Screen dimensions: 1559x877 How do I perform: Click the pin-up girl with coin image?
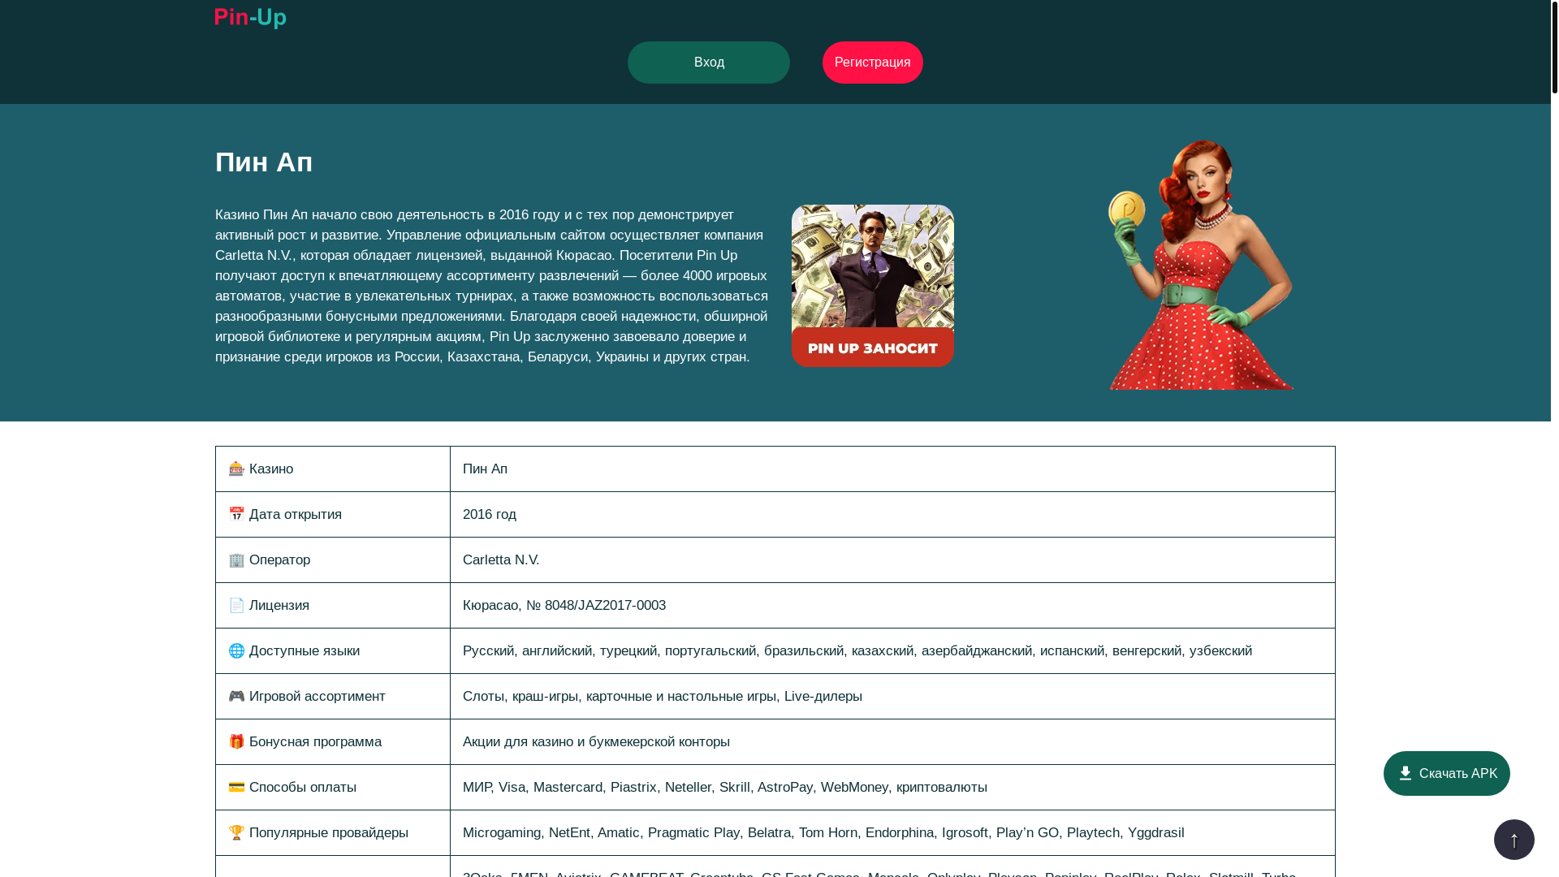(x=1201, y=265)
